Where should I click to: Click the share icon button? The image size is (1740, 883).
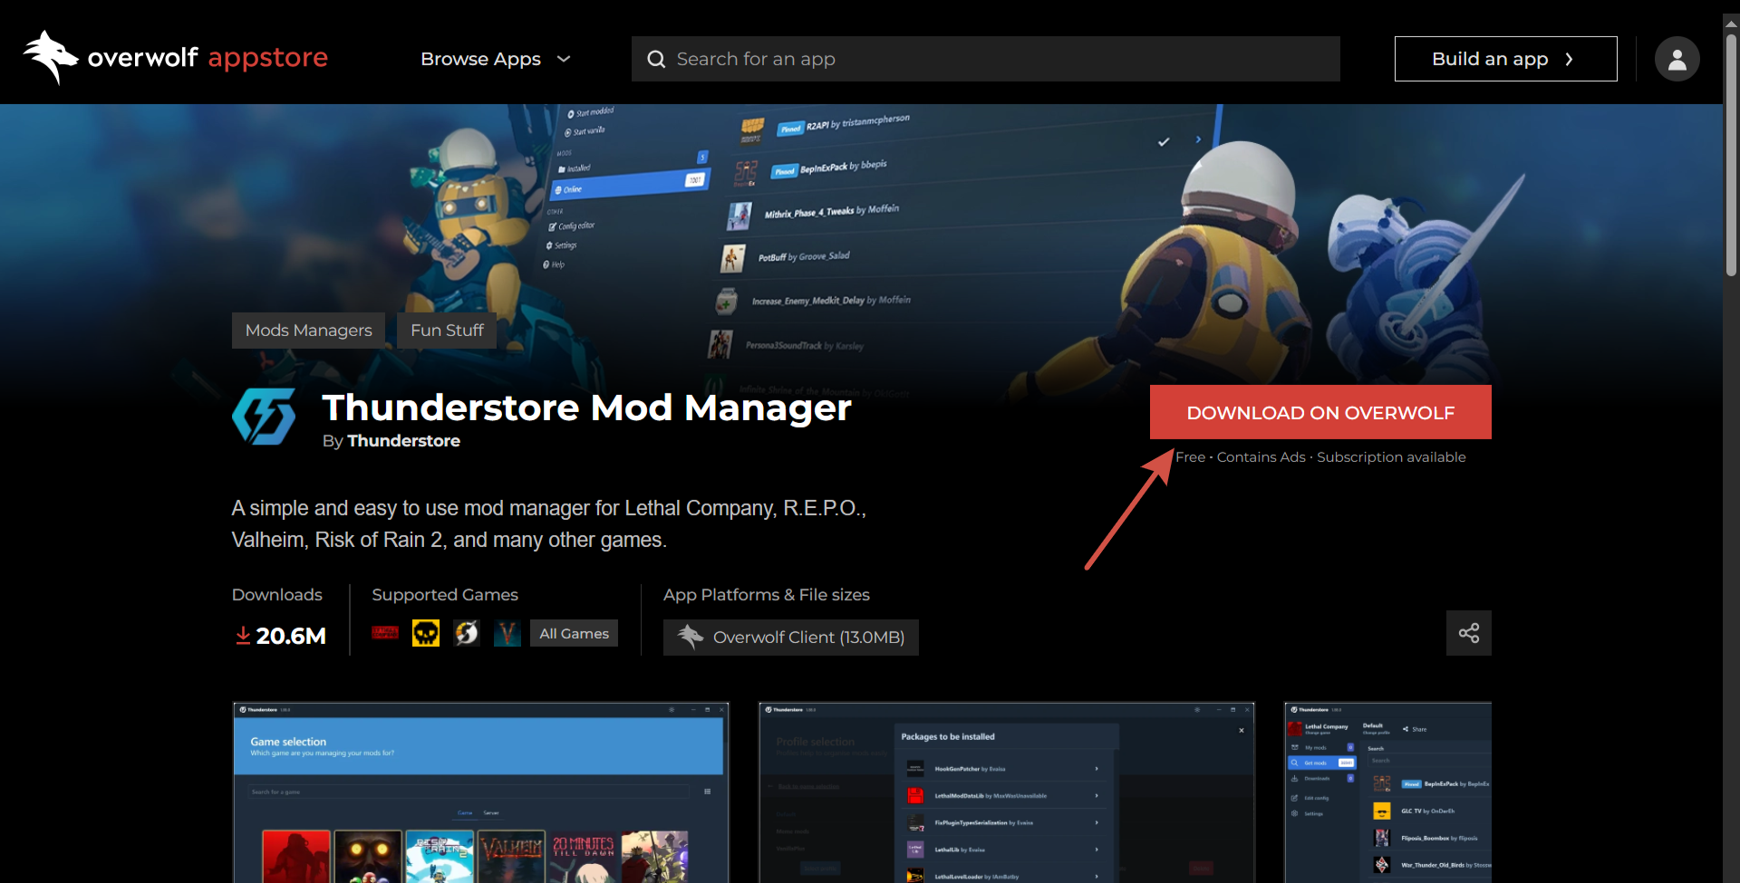[1468, 633]
